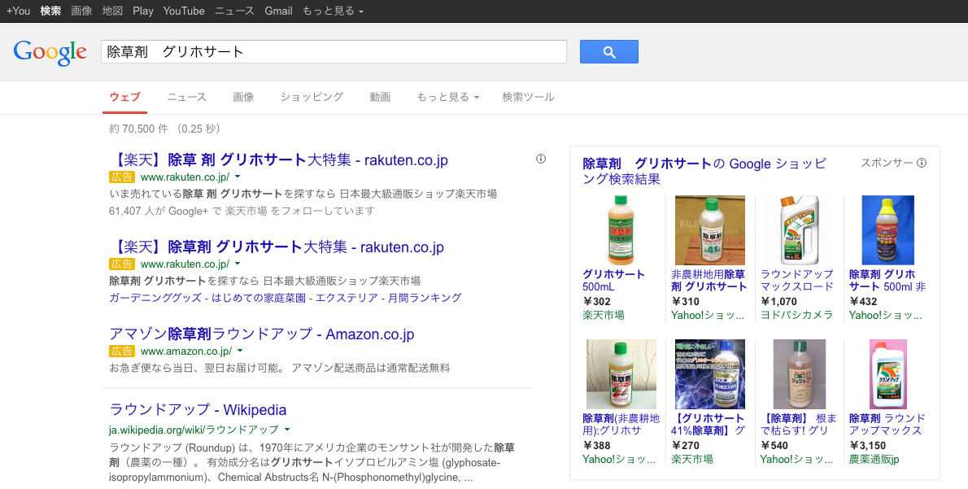Screen dimensions: 968x489
Task: Open the 楽天市場 link under グリホサート 500mL
Action: (x=603, y=314)
